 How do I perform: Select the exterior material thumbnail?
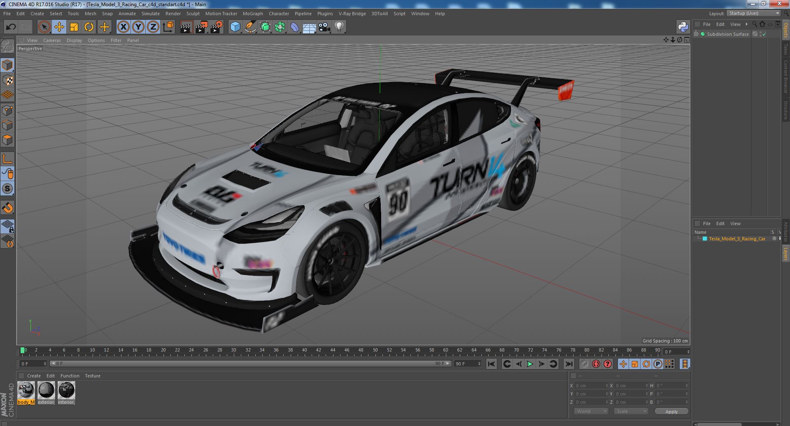(x=46, y=393)
